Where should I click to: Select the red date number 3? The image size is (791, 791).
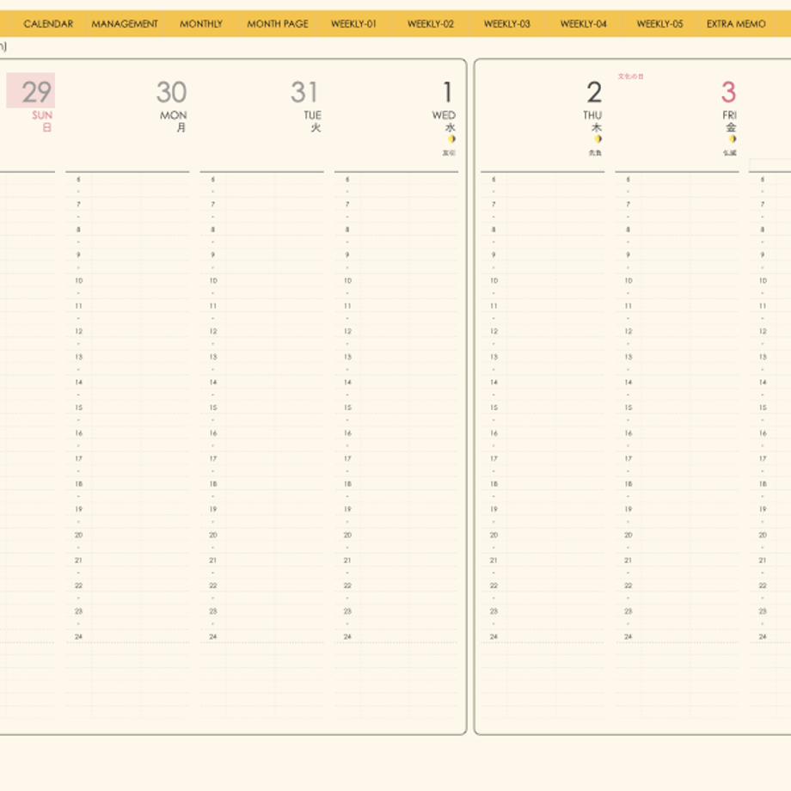[728, 92]
